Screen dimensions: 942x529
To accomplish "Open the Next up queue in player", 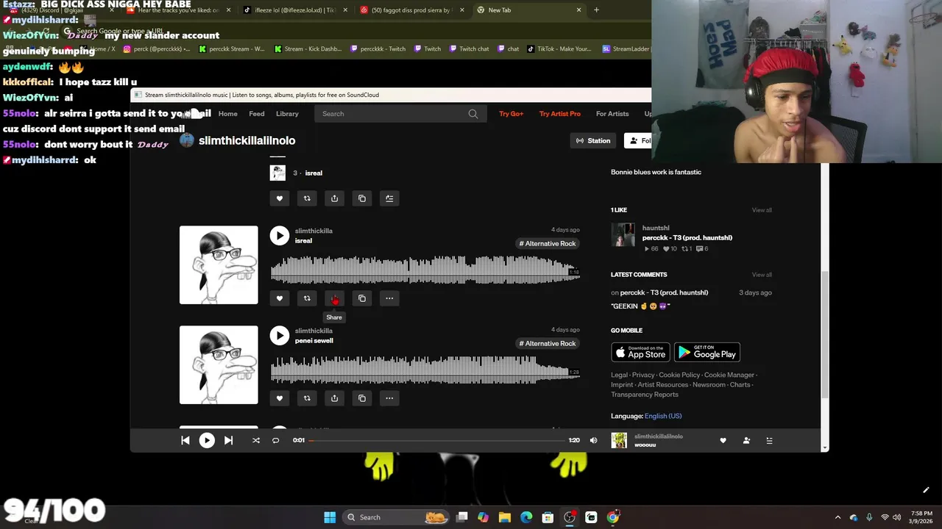I will coord(769,440).
